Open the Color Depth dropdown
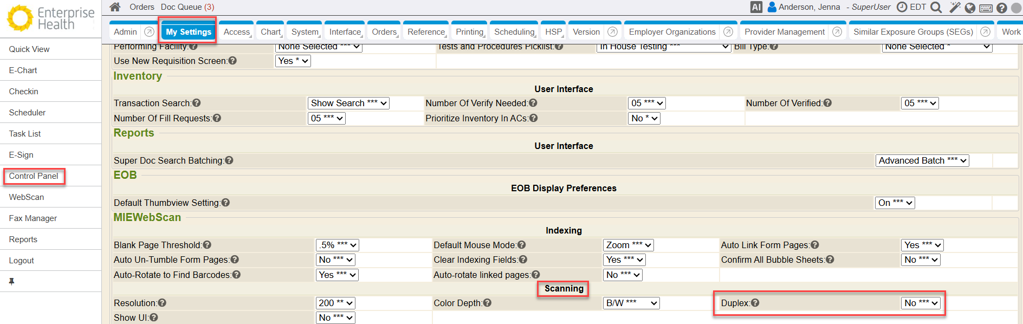Screen dimensions: 1023x324 click(x=631, y=303)
